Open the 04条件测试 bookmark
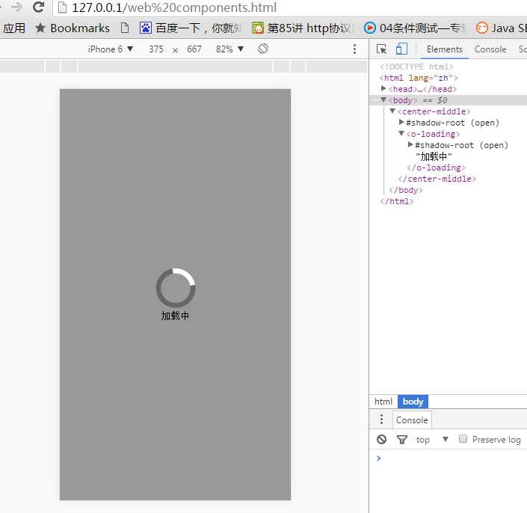Image resolution: width=527 pixels, height=513 pixels. (415, 28)
